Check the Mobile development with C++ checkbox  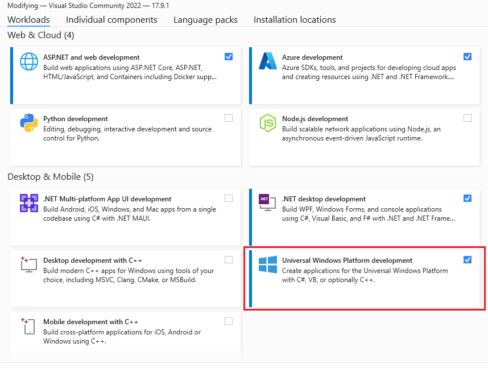tap(229, 321)
